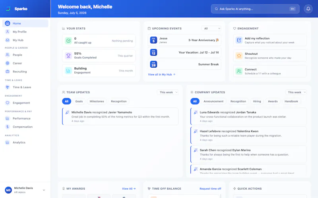This screenshot has width=318, height=198.
Task: Click the Jul 28 calendar badge
Action: pos(153,64)
